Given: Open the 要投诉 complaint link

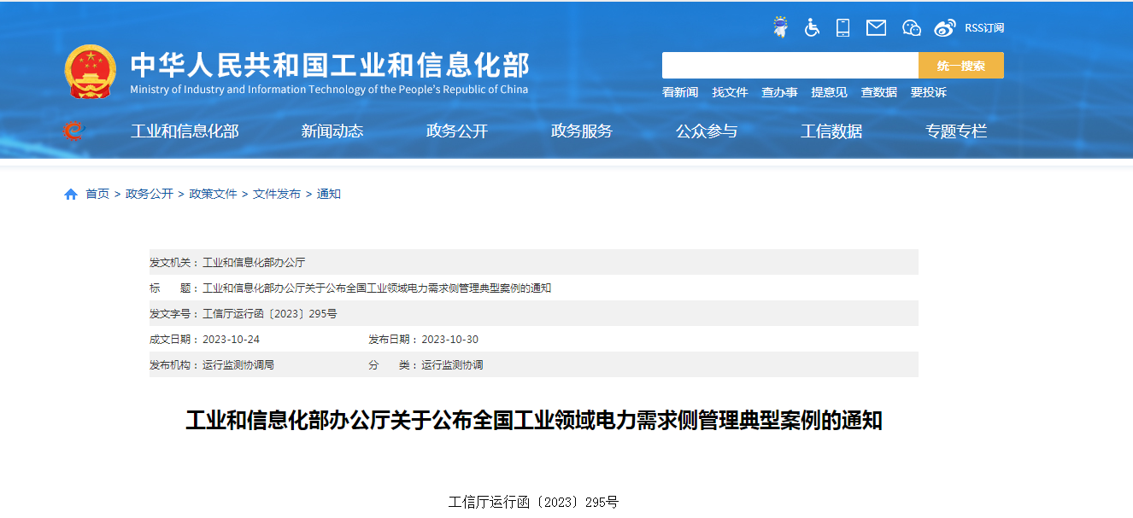Looking at the screenshot, I should [928, 92].
